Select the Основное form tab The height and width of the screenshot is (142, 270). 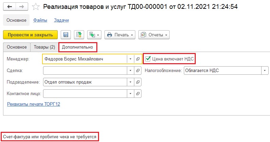pyautogui.click(x=17, y=47)
